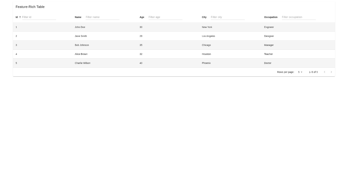The width and height of the screenshot is (348, 183).
Task: Click the 'Filter city' input field
Action: [x=227, y=17]
